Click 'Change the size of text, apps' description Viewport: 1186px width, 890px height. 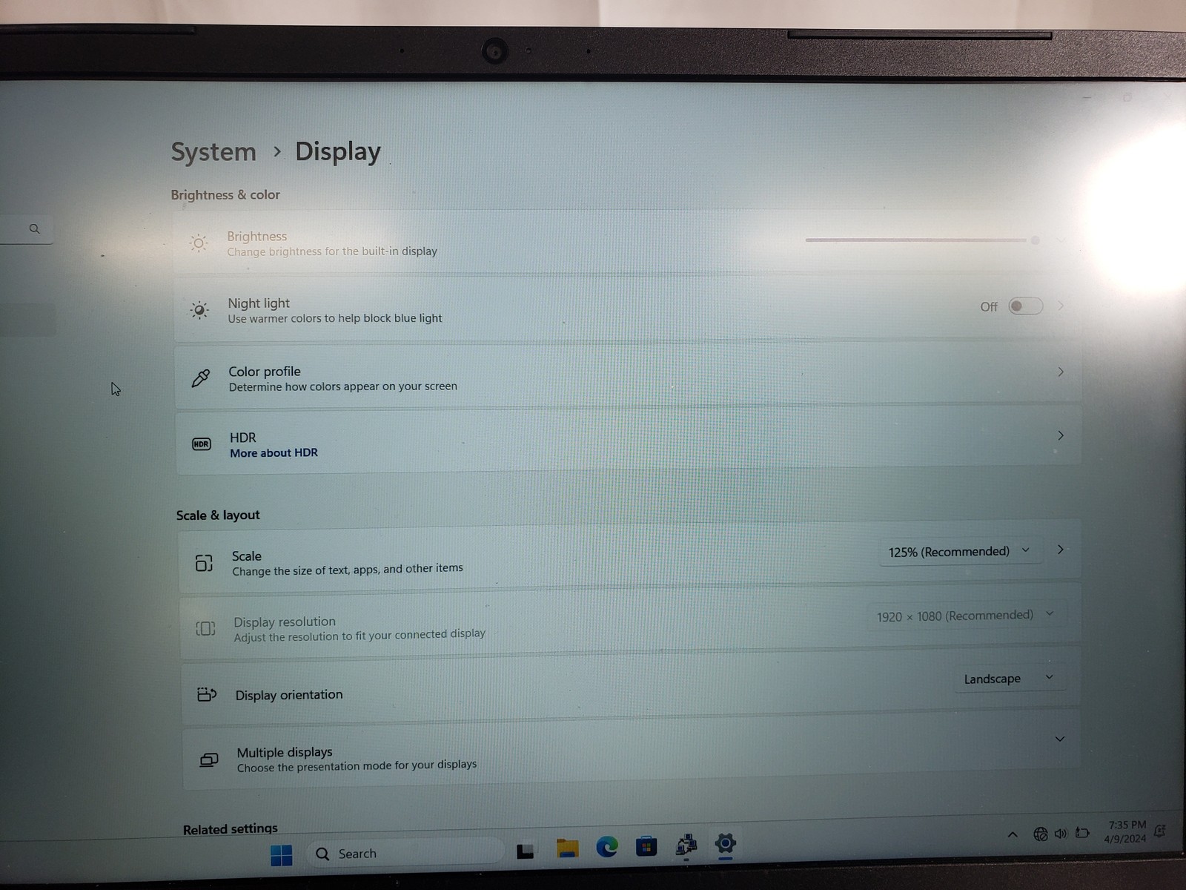348,570
